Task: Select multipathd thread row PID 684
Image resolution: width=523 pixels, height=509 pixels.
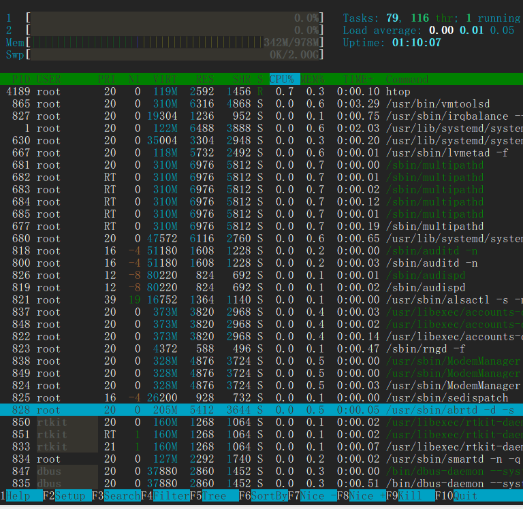Action: pyautogui.click(x=261, y=201)
